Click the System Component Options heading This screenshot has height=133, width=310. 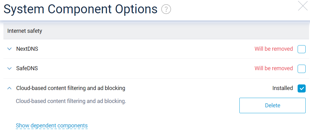81,10
